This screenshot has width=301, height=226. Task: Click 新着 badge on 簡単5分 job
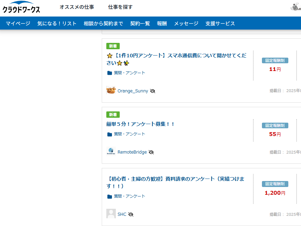(x=113, y=115)
